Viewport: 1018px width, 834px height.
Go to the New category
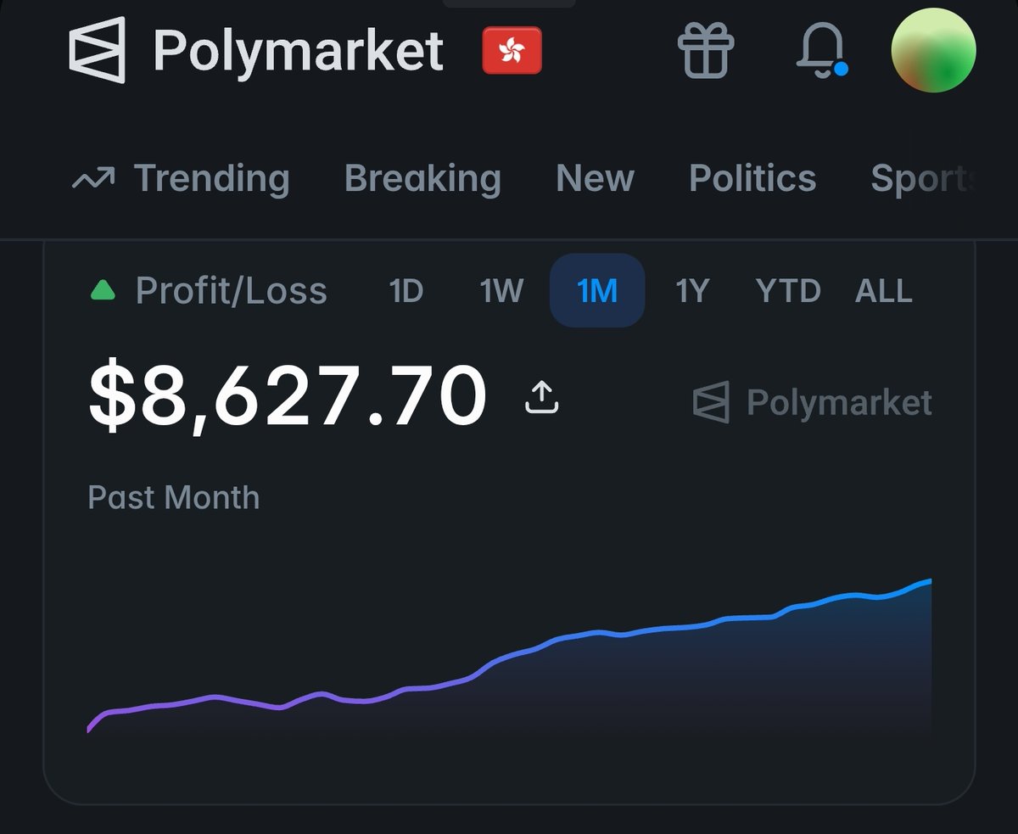[595, 179]
